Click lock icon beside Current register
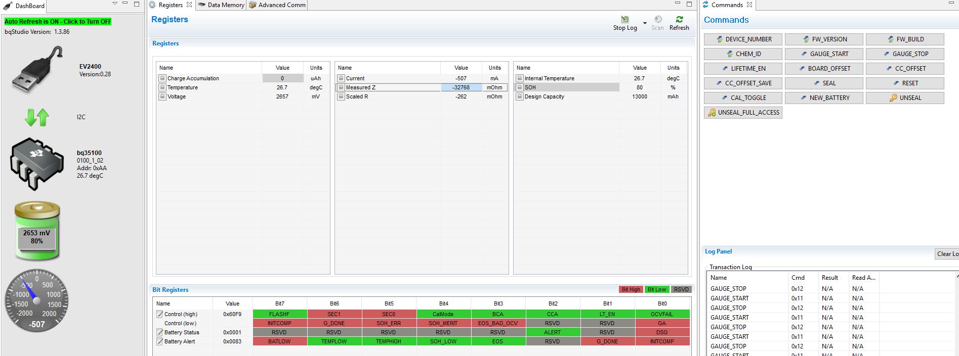 point(341,78)
